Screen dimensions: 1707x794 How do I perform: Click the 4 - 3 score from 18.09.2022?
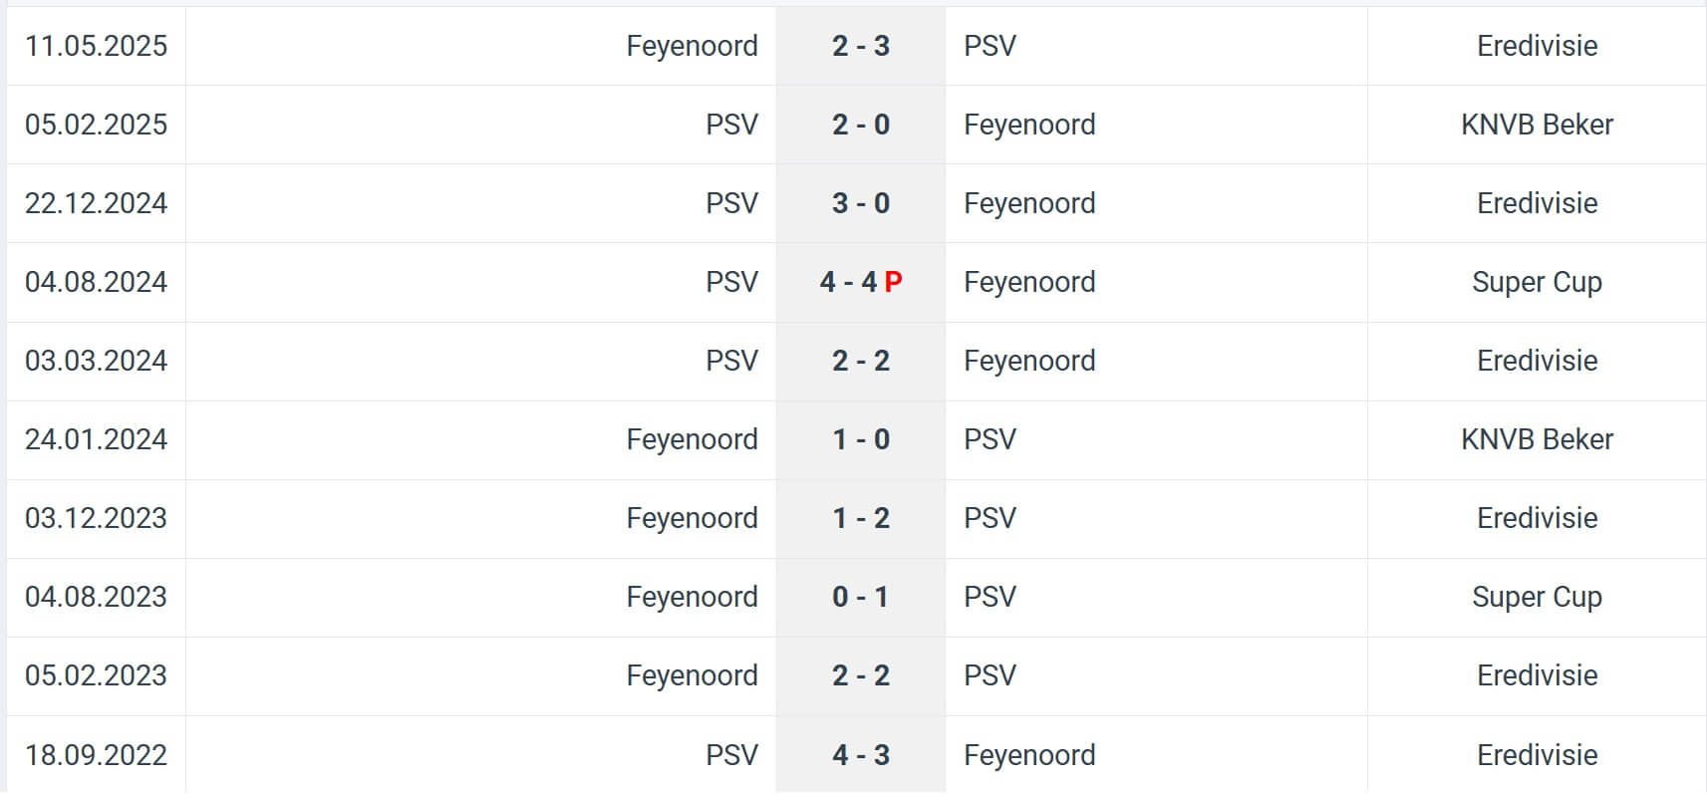point(861,755)
